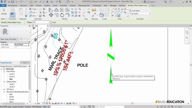Open the File menu
The image size is (192, 108).
pyautogui.click(x=3, y=5)
